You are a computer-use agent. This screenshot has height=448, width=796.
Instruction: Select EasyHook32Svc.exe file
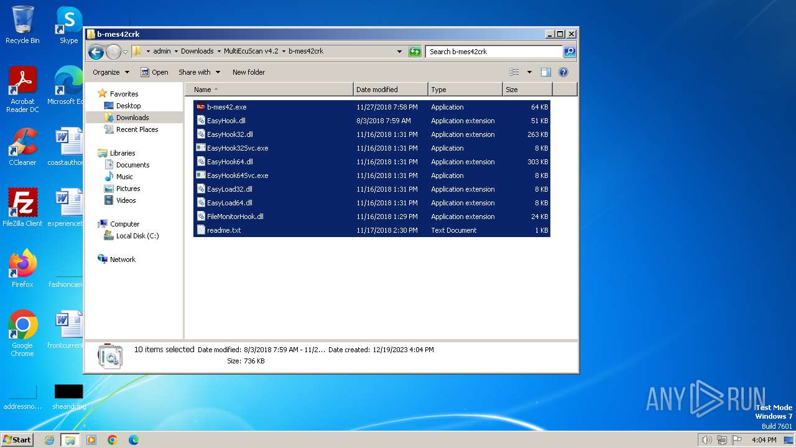372,148
